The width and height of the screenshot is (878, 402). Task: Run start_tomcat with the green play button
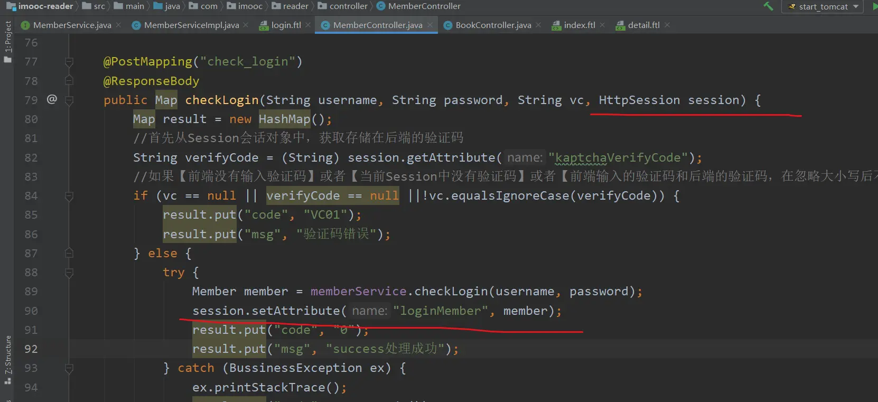pyautogui.click(x=874, y=6)
